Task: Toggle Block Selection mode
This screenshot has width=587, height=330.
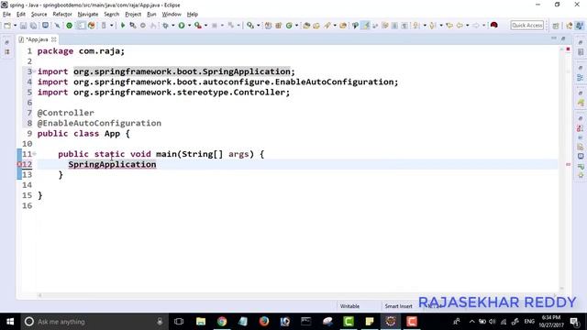Action: click(x=394, y=26)
